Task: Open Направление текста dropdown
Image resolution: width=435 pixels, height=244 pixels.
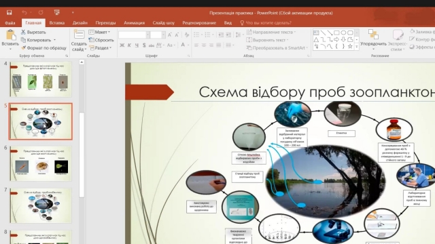Action: coord(271,32)
